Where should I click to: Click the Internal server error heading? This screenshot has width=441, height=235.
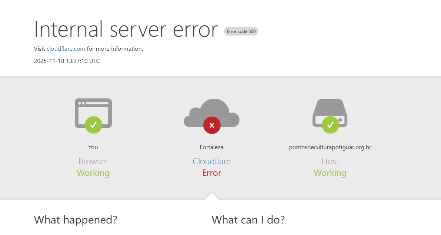click(x=126, y=30)
